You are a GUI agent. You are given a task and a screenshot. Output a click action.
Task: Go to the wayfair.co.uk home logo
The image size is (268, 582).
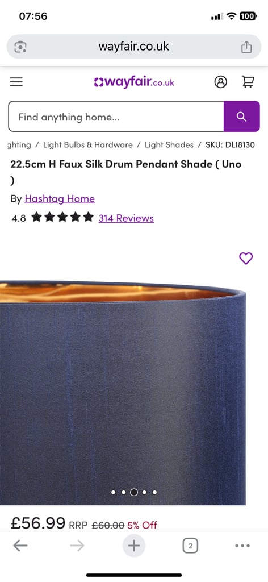tap(134, 82)
